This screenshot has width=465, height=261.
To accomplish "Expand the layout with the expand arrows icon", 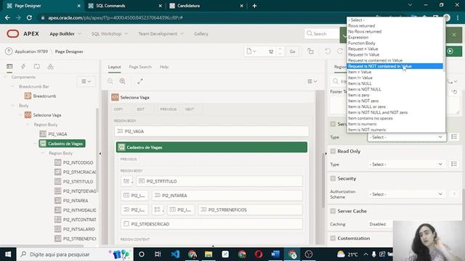I will pos(140,81).
